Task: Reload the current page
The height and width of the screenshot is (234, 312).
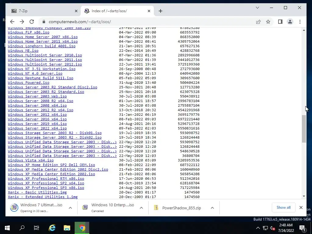Action: point(32,22)
